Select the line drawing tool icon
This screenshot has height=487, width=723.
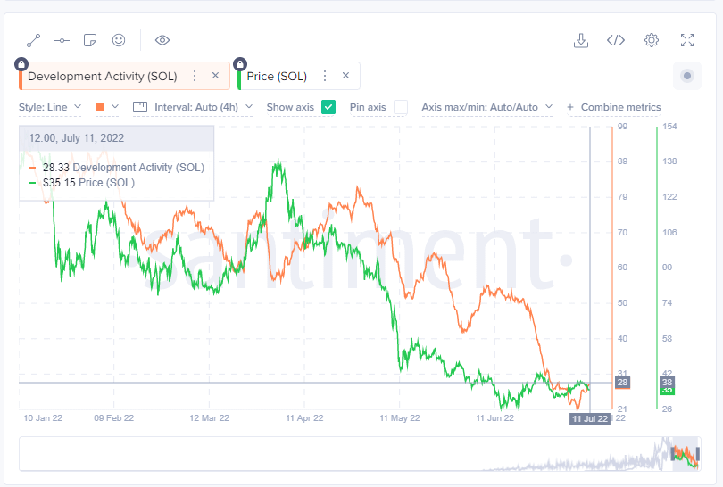(34, 40)
